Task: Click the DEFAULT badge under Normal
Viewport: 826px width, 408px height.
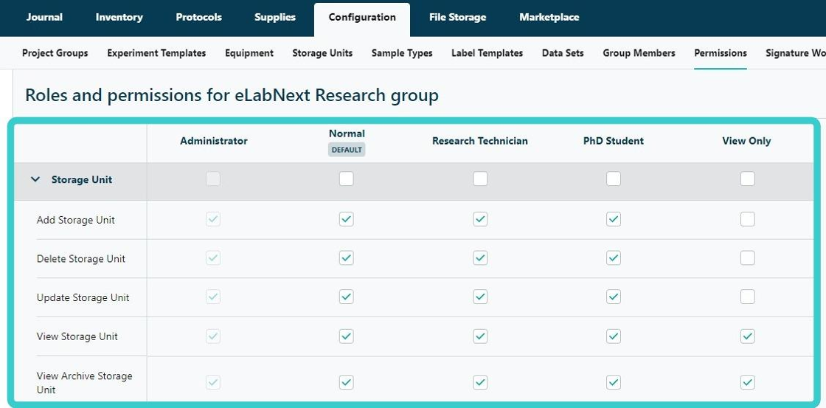Action: coord(347,150)
